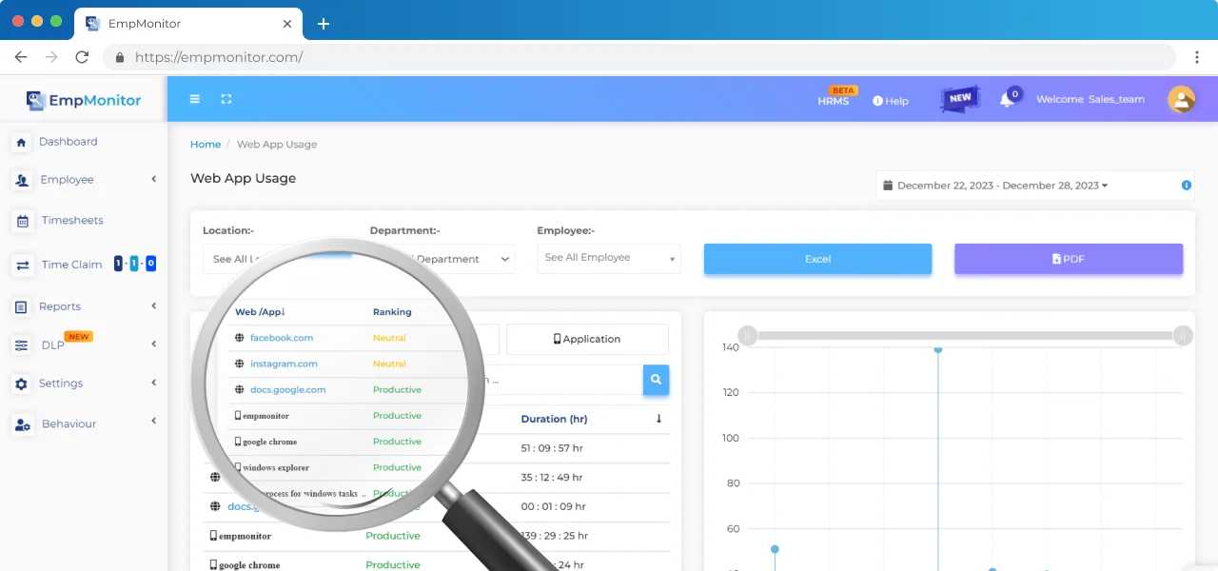Reload the page in browser
The width and height of the screenshot is (1218, 571).
click(82, 57)
